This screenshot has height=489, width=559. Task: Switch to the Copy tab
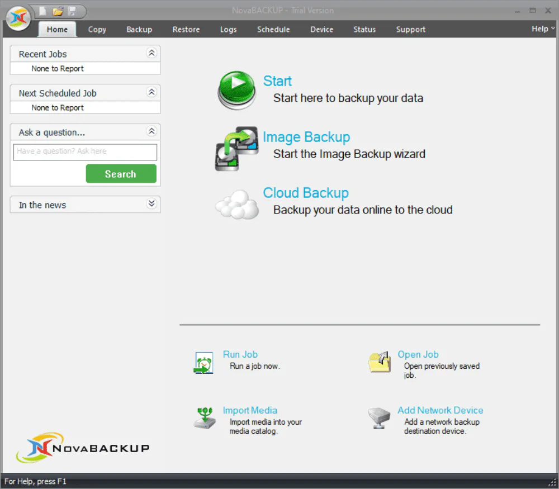[97, 29]
